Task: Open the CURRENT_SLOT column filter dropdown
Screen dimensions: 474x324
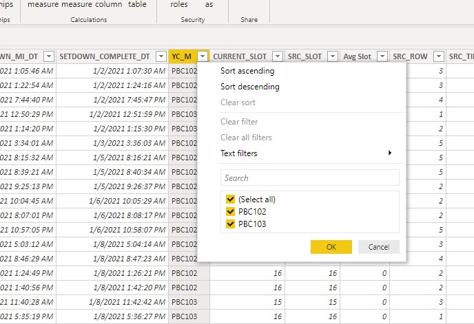Action: [x=278, y=56]
